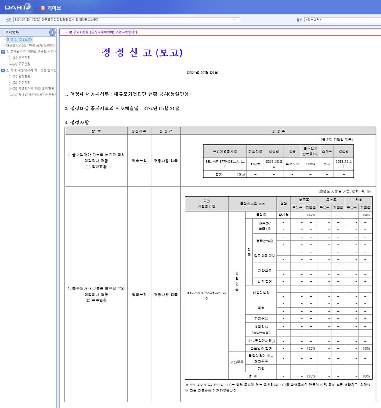The width and height of the screenshot is (381, 408).
Task: Open (4) 국내외 계열회사간 순환출자 item
Action: 34,95
